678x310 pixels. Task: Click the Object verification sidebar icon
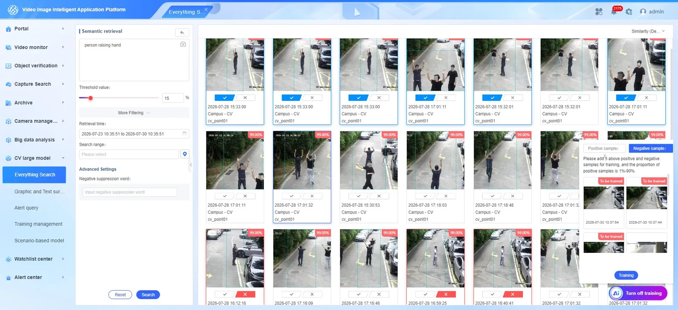(x=8, y=66)
